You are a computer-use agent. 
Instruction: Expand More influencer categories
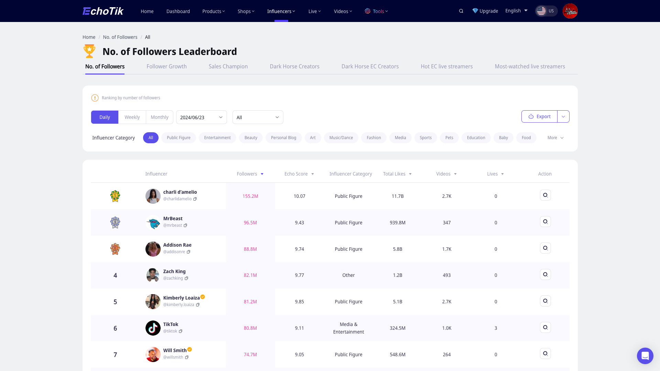pos(555,138)
